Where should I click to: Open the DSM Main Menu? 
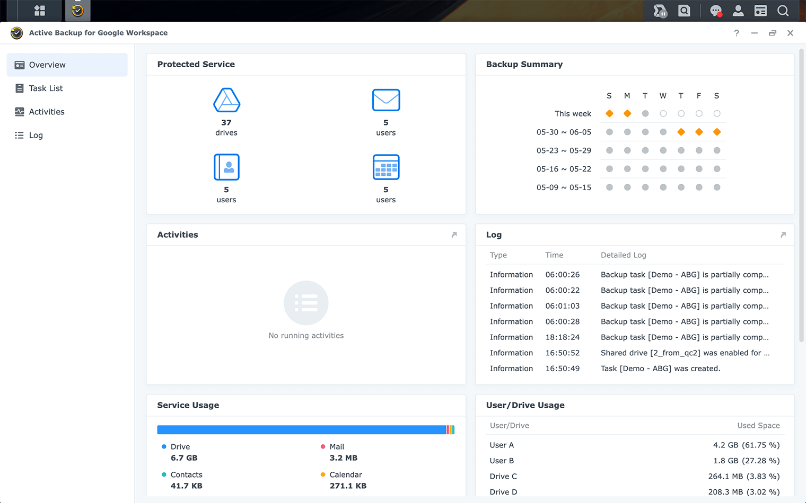39,11
